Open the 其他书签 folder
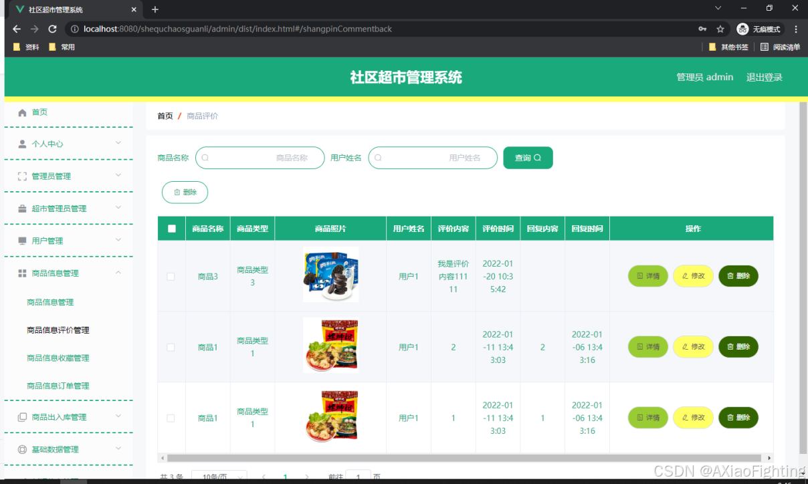The image size is (808, 484). click(728, 47)
